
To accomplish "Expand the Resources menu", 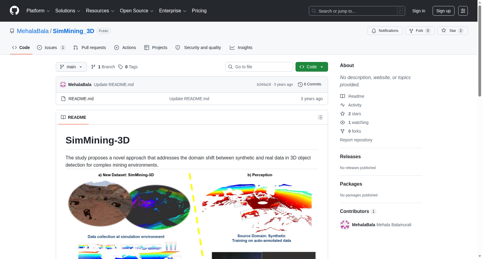I will tap(100, 11).
